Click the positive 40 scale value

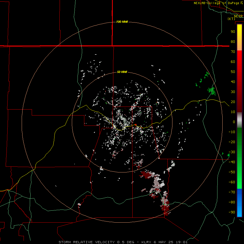tap(233, 82)
